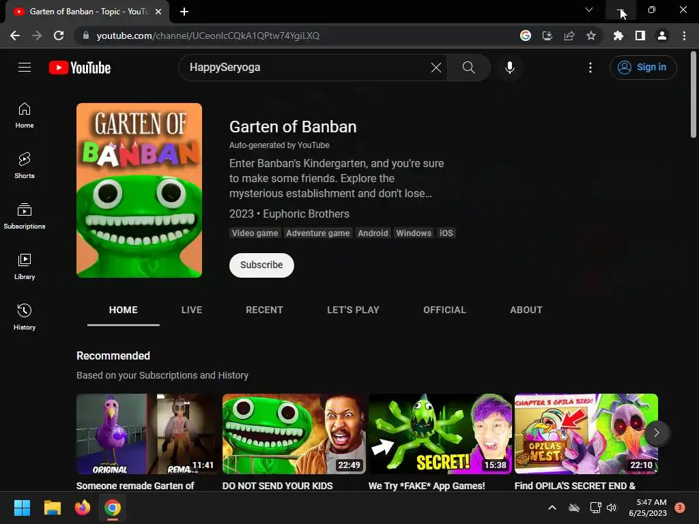Open Firefox from taskbar

point(83,508)
